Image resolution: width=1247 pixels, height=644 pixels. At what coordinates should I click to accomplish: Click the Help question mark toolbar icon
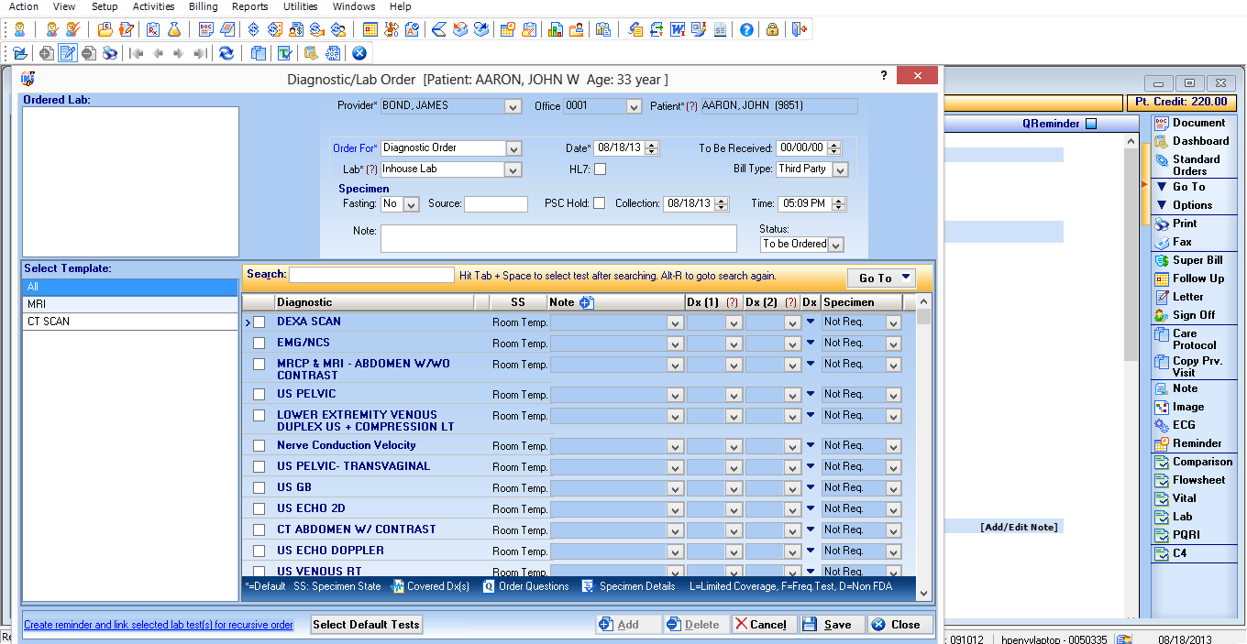click(x=746, y=29)
